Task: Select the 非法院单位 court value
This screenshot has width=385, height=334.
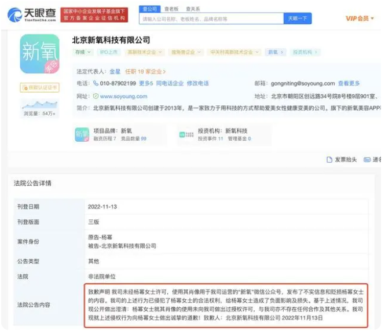Action: point(102,277)
